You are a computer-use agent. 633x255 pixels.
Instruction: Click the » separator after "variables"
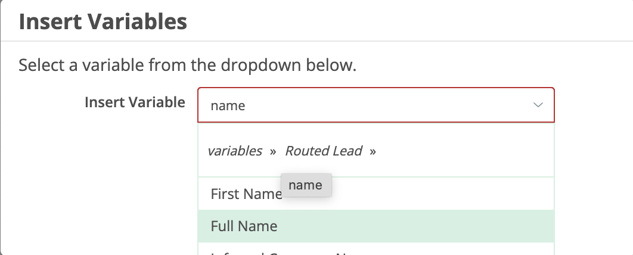pos(273,151)
